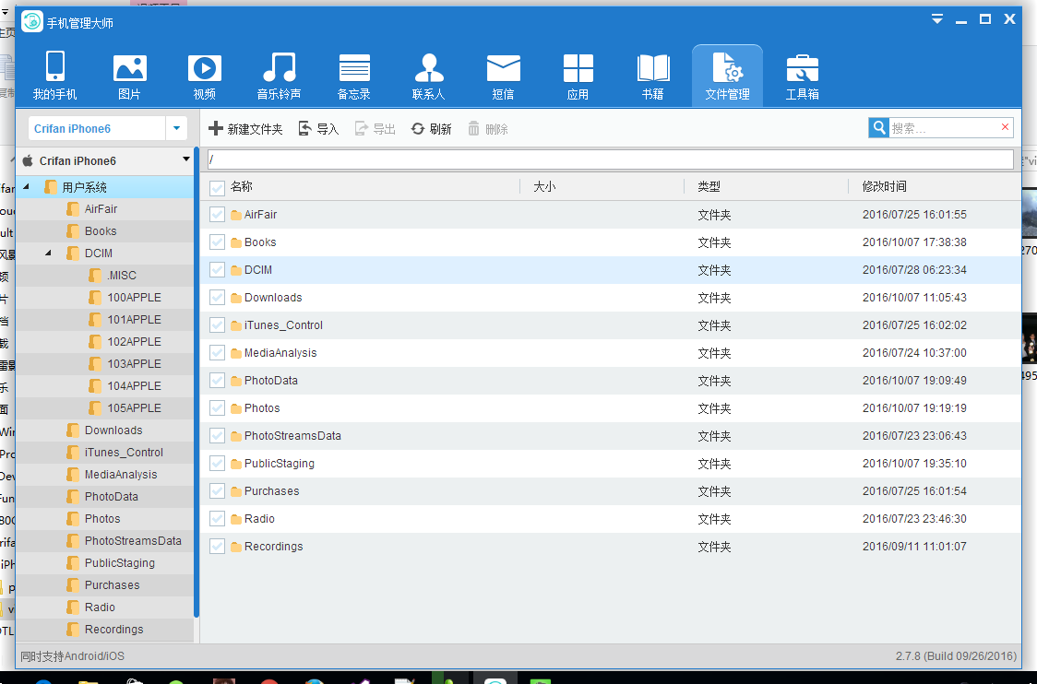Image resolution: width=1037 pixels, height=684 pixels.
Task: Toggle the select-all checkbox in header
Action: coord(217,188)
